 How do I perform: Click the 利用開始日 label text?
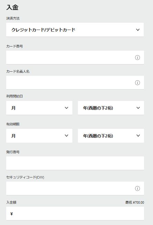[x=14, y=96]
